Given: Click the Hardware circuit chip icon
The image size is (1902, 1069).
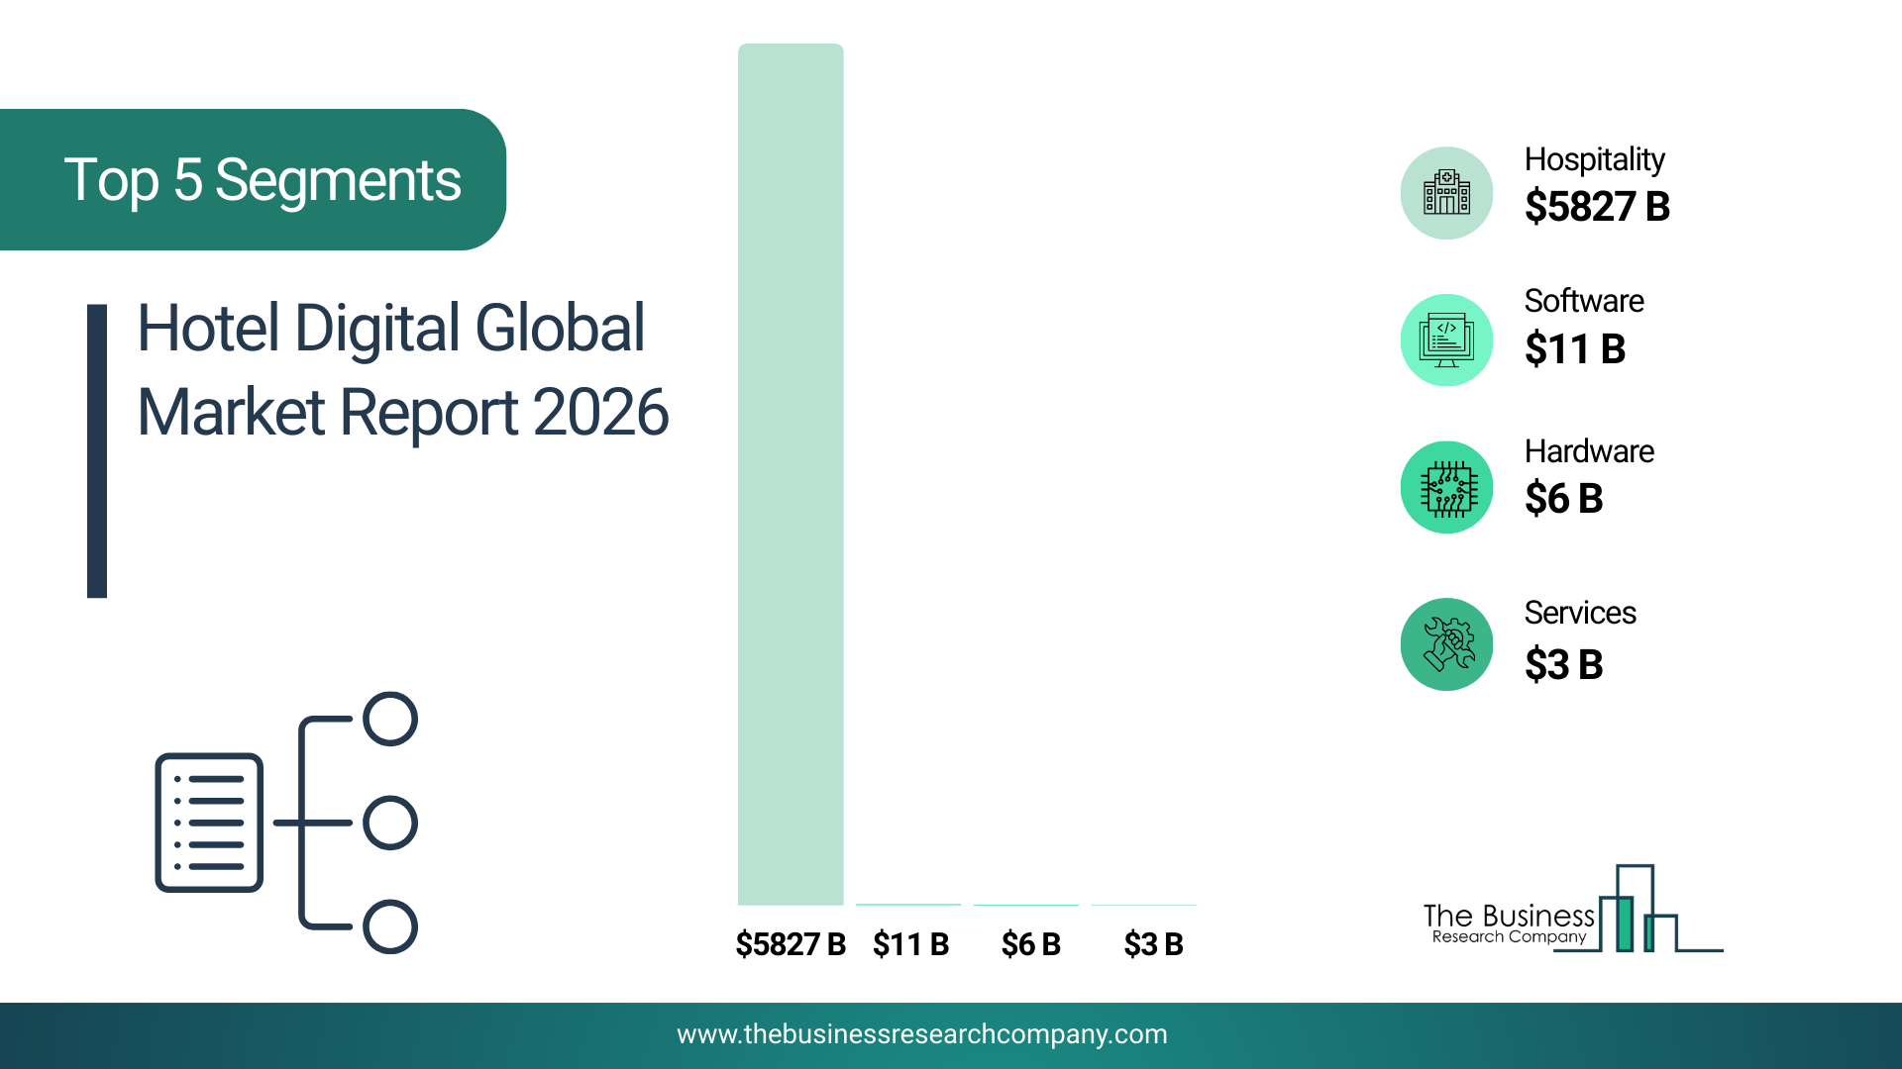Looking at the screenshot, I should (x=1446, y=487).
